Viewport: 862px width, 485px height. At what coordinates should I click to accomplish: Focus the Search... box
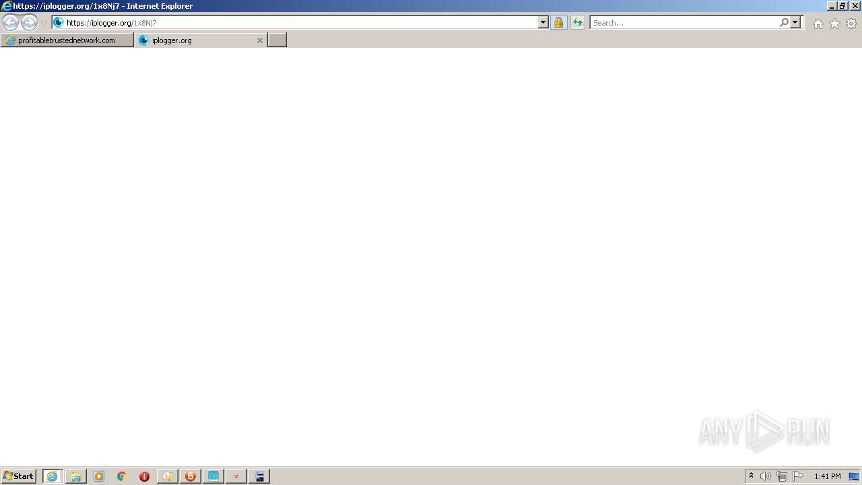pyautogui.click(x=684, y=23)
